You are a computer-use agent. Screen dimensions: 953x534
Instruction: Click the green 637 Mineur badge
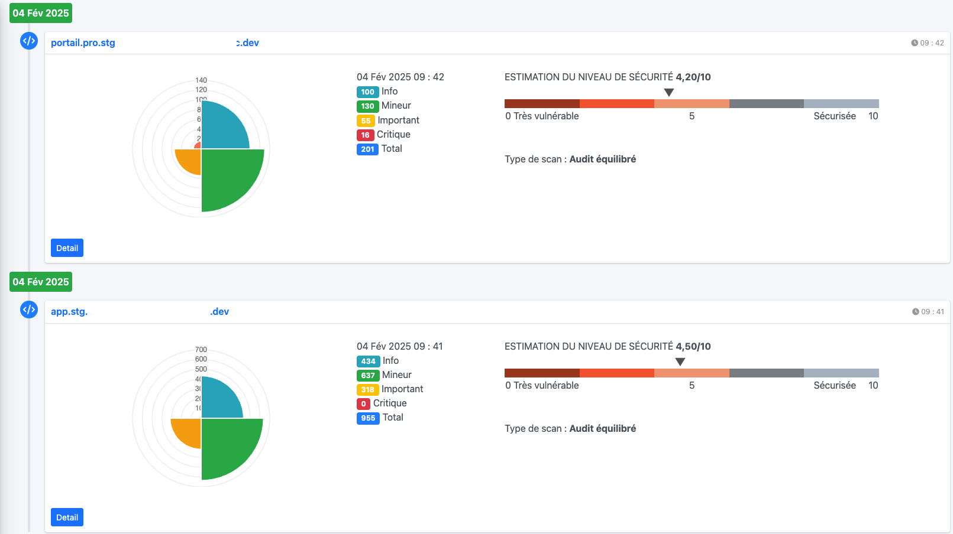368,375
